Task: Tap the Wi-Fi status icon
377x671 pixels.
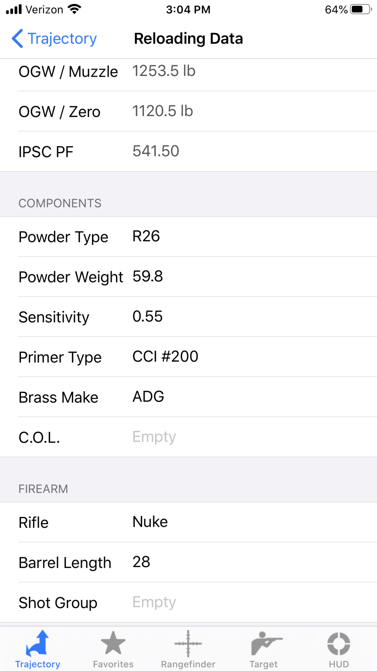Action: pyautogui.click(x=75, y=9)
